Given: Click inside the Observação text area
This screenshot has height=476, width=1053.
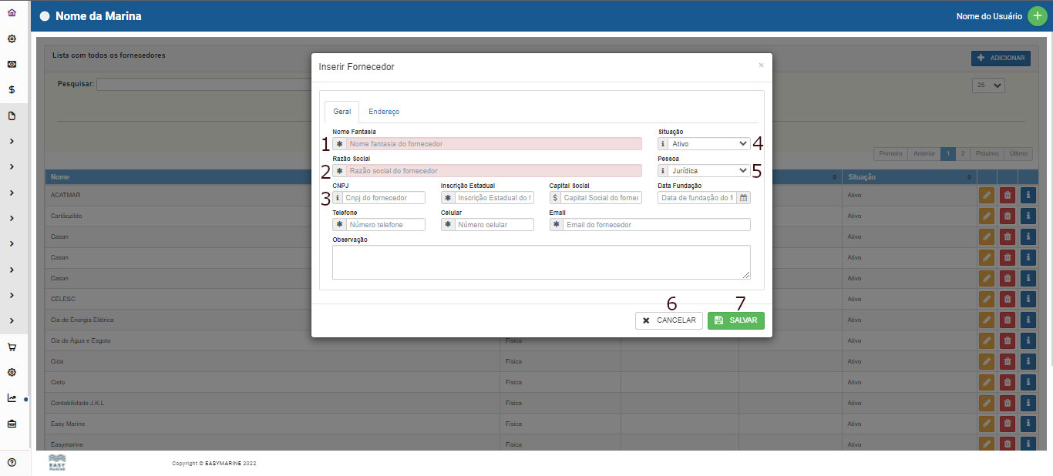Looking at the screenshot, I should (x=541, y=262).
